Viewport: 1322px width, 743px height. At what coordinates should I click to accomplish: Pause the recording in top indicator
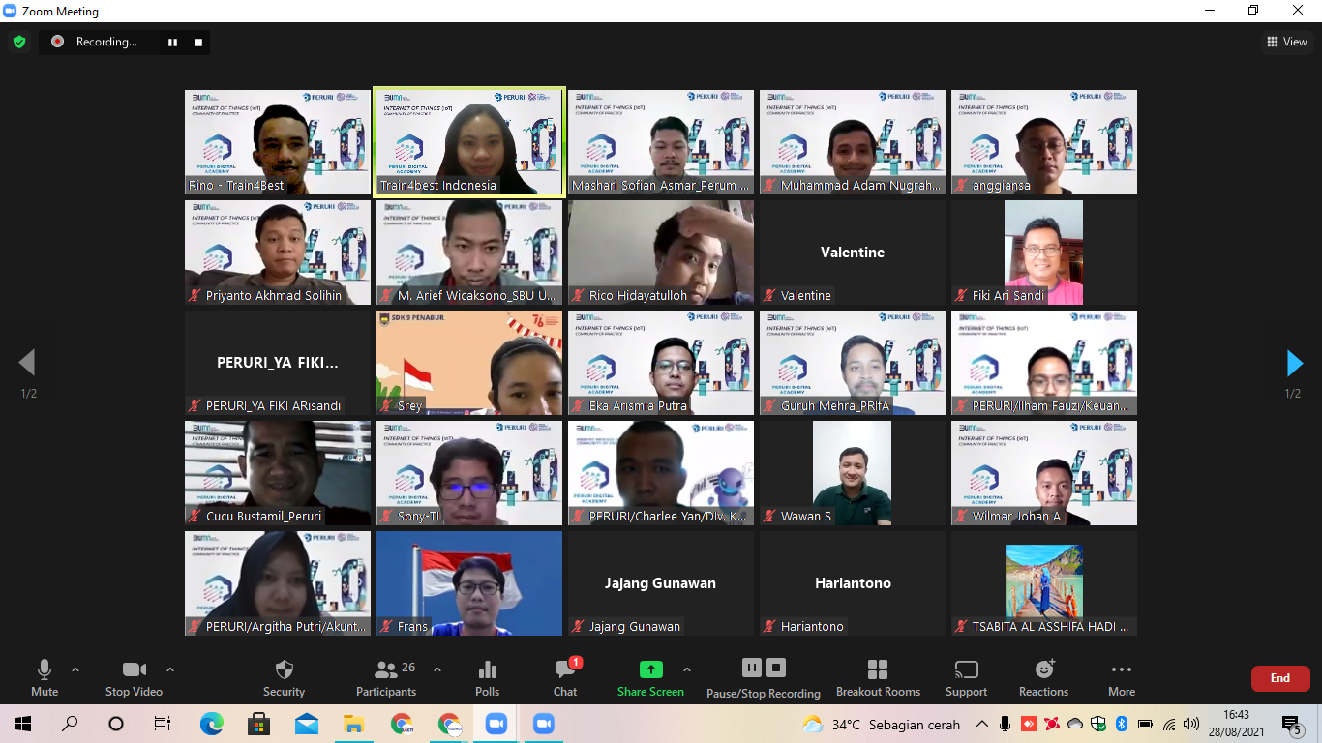[x=173, y=42]
